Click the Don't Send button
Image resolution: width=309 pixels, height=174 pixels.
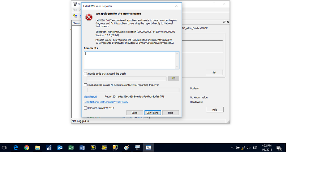152,113
